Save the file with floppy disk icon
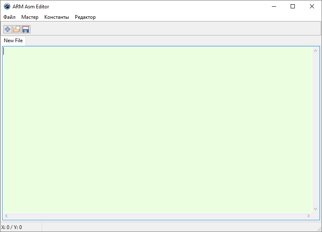The image size is (322, 232). 26,29
